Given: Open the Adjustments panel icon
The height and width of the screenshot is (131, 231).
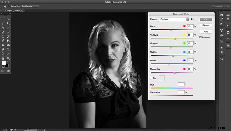Looking at the screenshot, I should [228, 26].
